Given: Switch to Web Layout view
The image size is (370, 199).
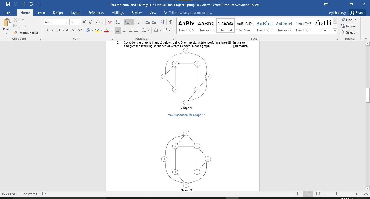Looking at the screenshot, I should click(318, 194).
